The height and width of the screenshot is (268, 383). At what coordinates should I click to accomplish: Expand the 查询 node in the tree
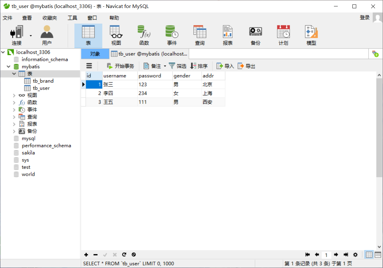[14, 117]
